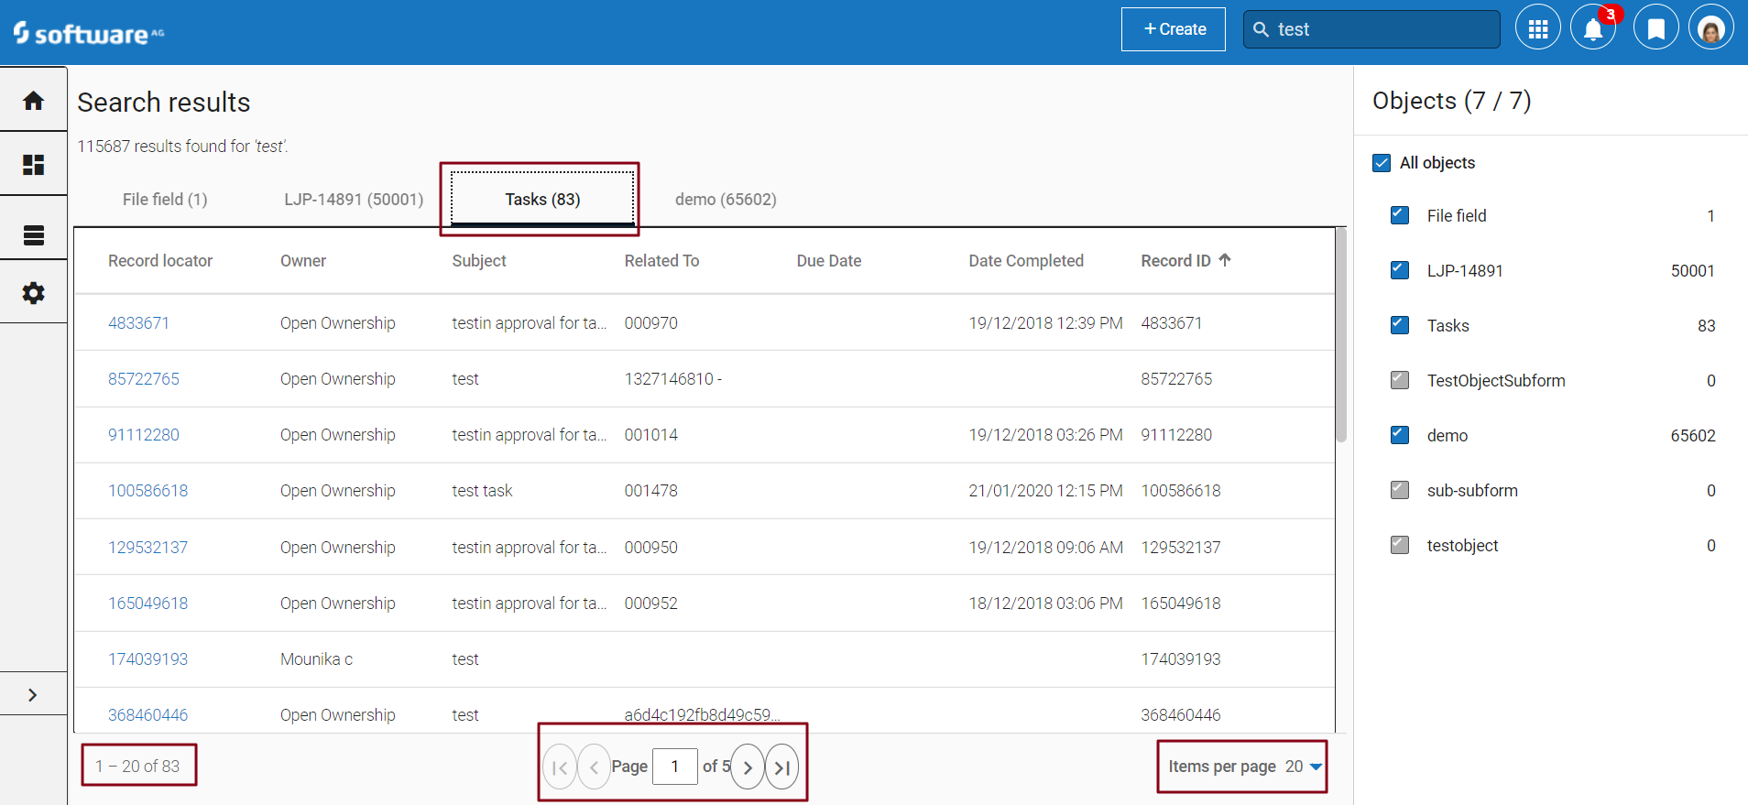Open record locator link 174039193
The width and height of the screenshot is (1748, 805).
[147, 659]
